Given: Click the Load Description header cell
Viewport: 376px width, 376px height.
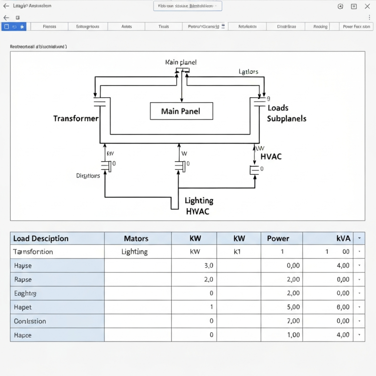Looking at the screenshot, I should [56, 238].
